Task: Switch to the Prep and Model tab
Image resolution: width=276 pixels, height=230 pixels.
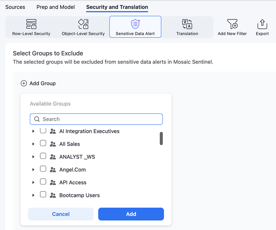Action: [x=56, y=7]
